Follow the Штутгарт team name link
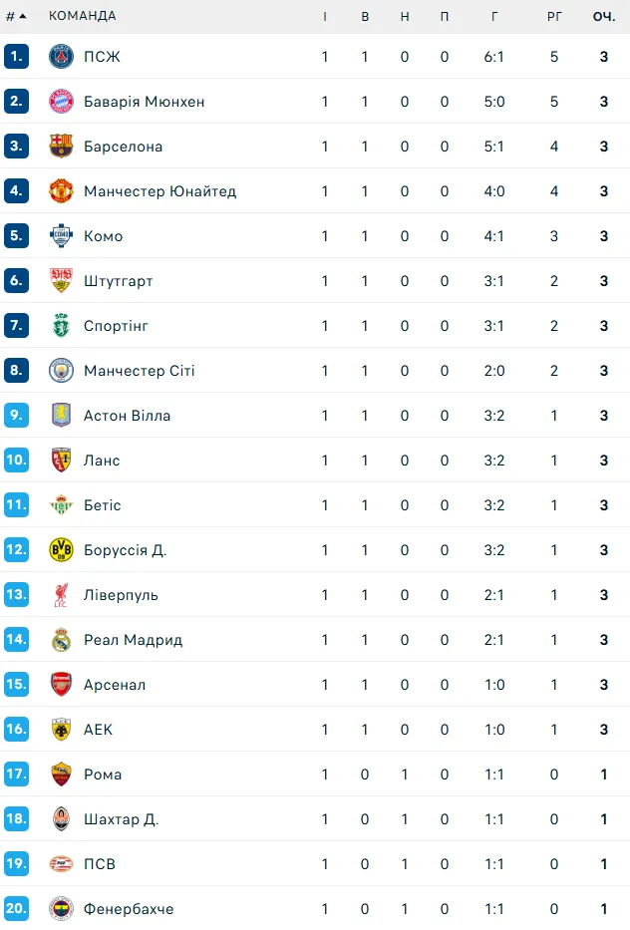The width and height of the screenshot is (630, 930). click(118, 281)
